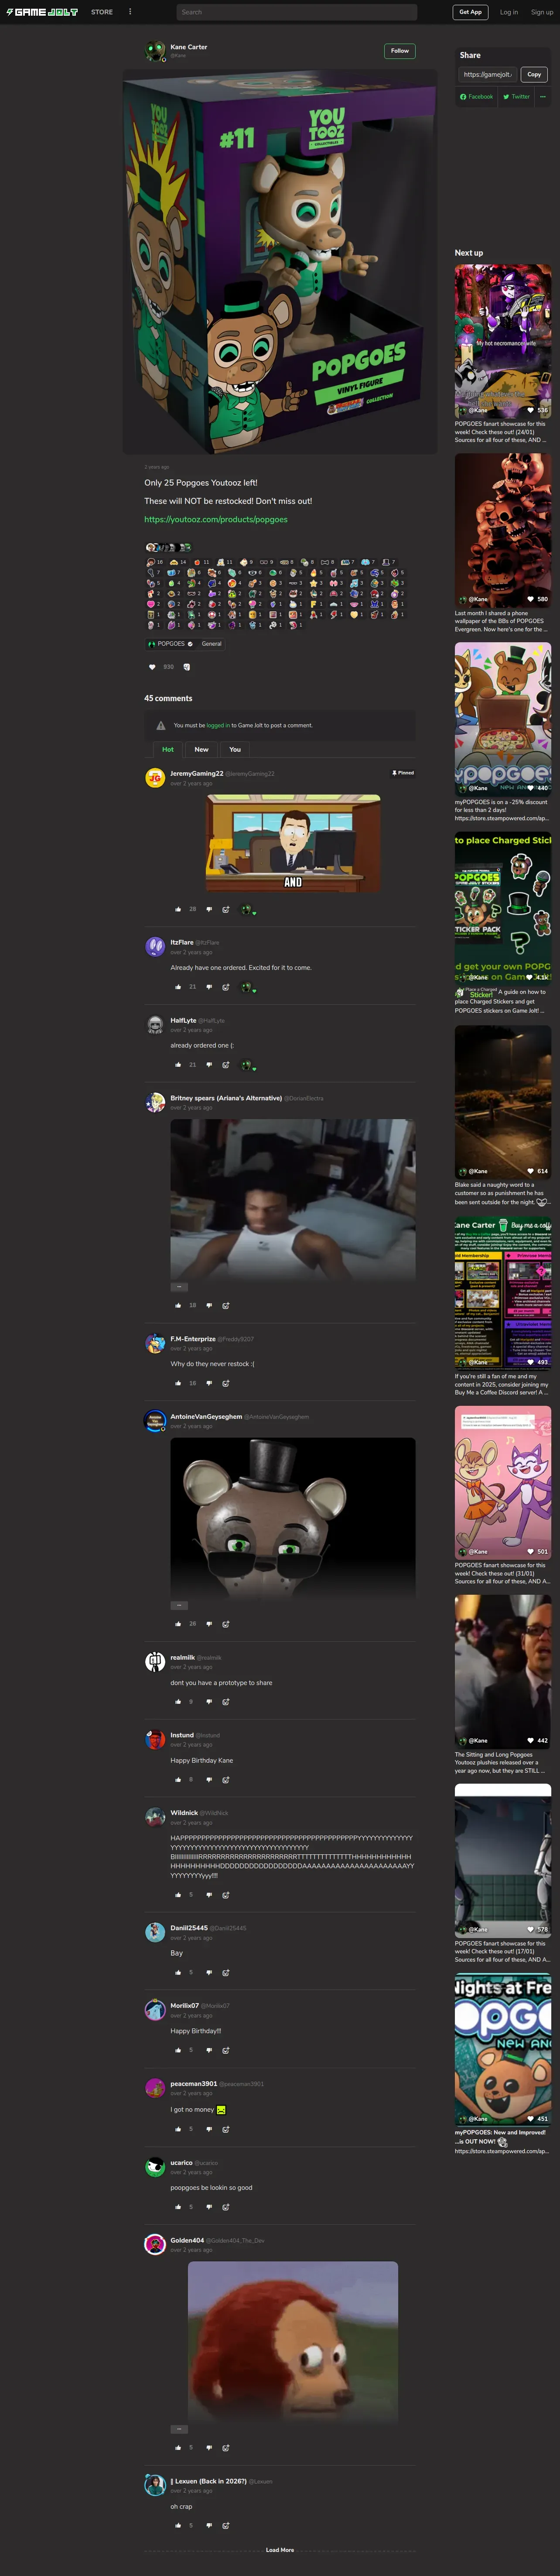The height and width of the screenshot is (2576, 560).
Task: Thumbs down JeremyGaming22's comment
Action: (x=209, y=909)
